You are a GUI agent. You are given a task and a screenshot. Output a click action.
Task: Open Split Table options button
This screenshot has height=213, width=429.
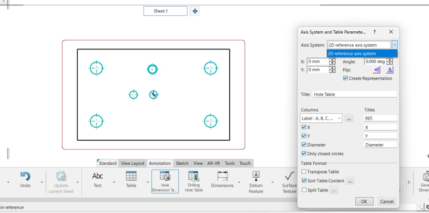coord(334,190)
